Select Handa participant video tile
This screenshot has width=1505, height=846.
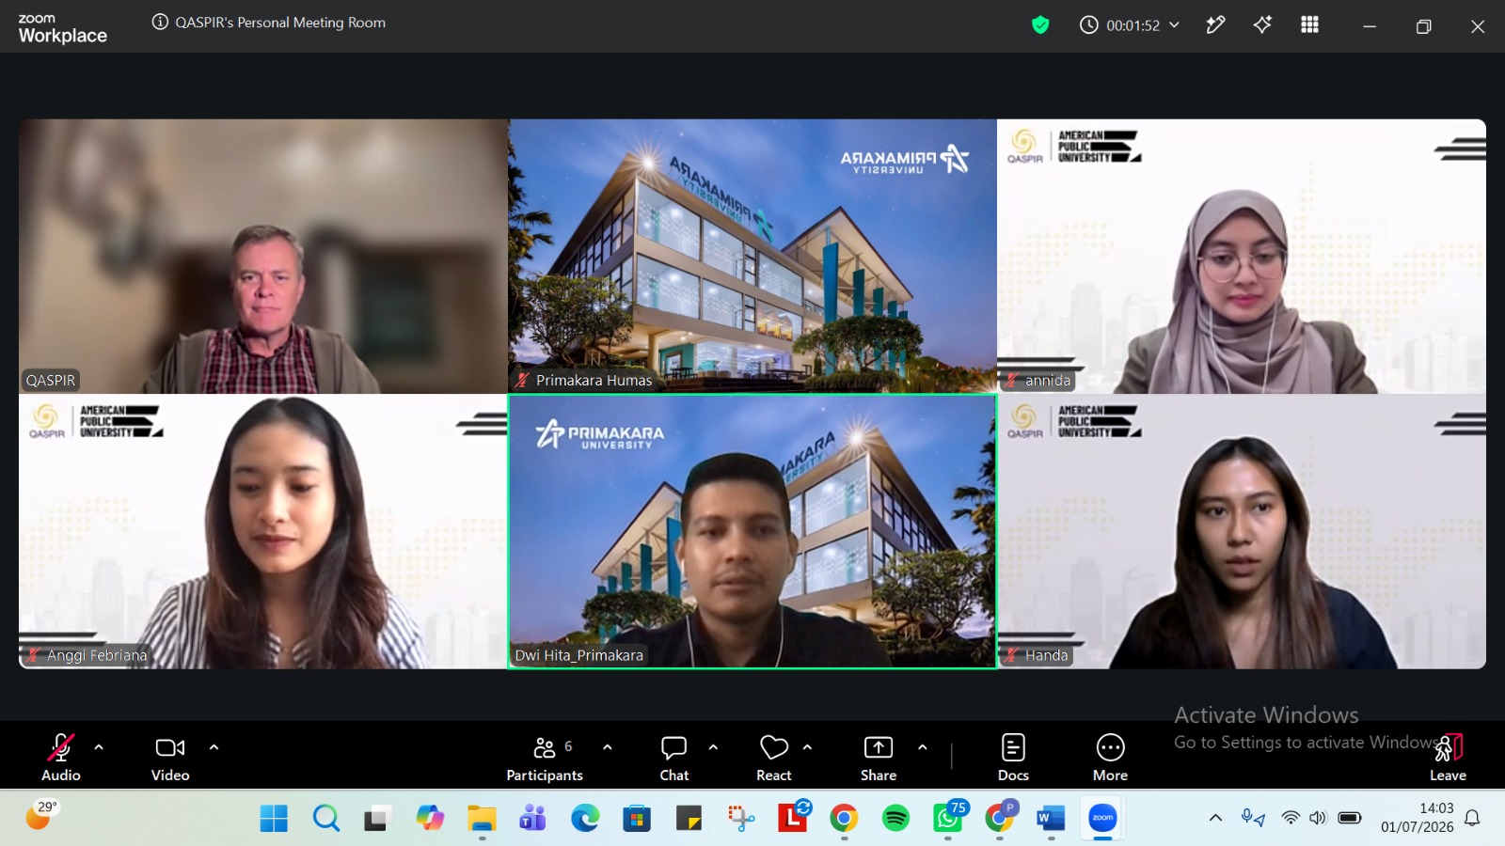(x=1242, y=531)
